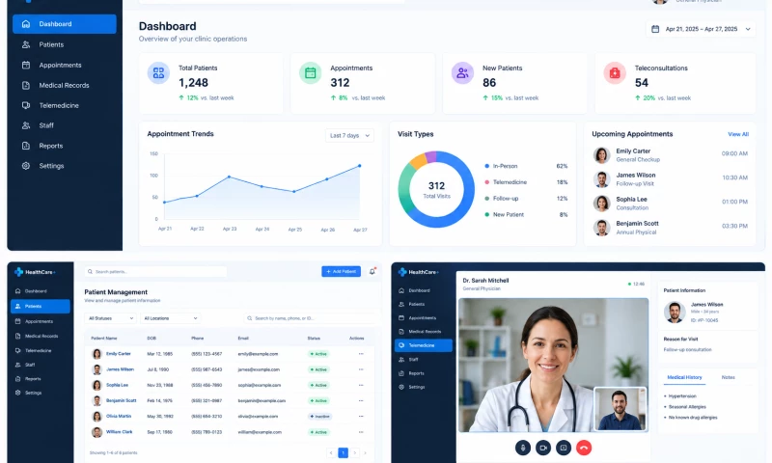Switch to the Notes tab
Screen dimensions: 772x463
click(x=729, y=377)
